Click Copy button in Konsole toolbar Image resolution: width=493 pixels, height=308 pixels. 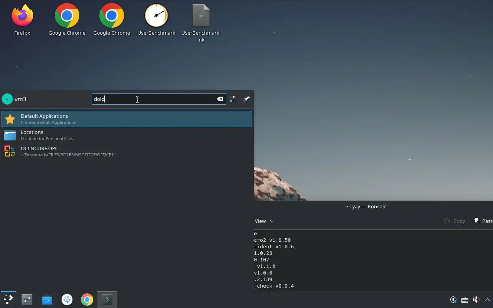click(x=454, y=221)
